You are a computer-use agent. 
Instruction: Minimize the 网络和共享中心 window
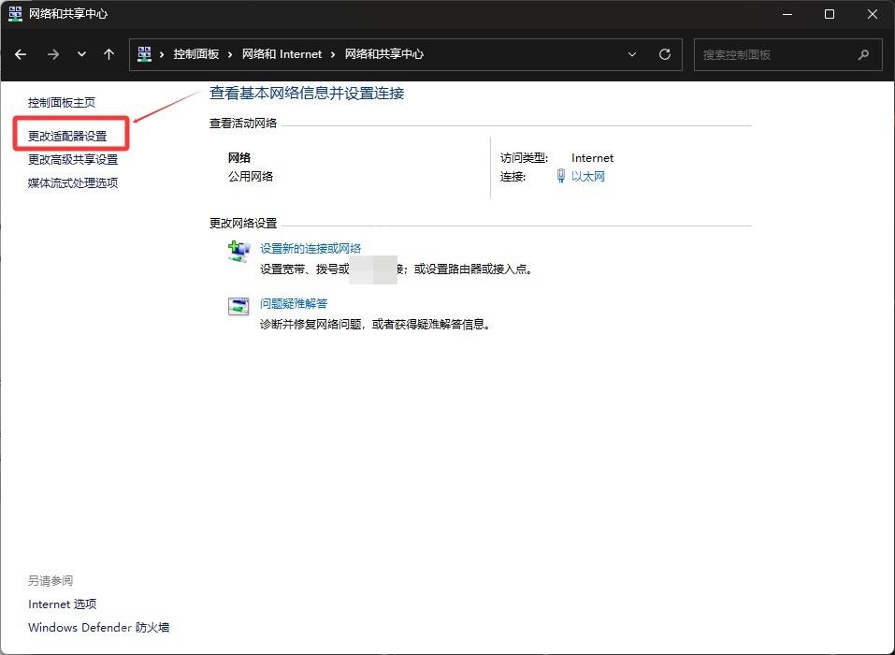point(787,14)
